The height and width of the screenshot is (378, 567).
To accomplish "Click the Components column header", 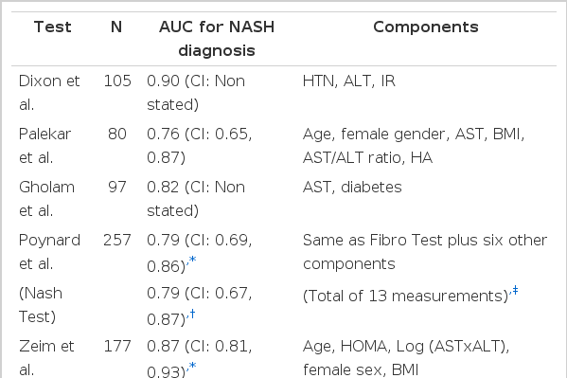I will [x=426, y=27].
